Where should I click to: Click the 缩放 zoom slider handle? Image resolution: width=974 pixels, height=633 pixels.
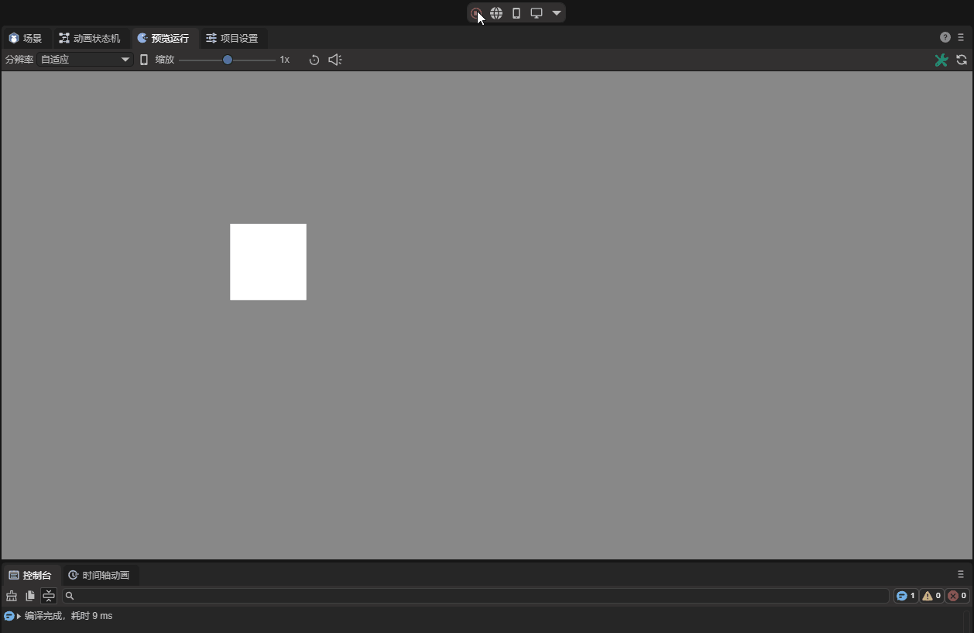228,60
